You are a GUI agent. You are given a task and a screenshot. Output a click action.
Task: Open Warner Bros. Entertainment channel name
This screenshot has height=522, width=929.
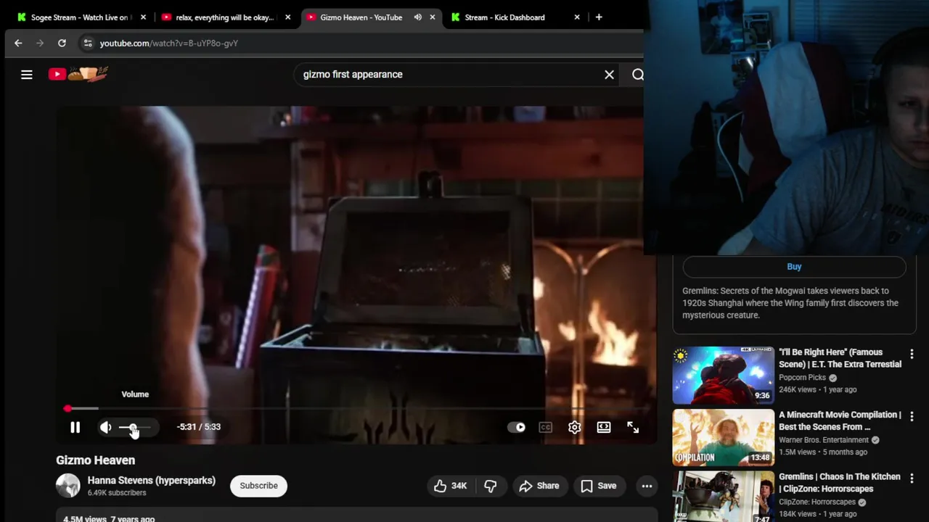[x=824, y=440]
